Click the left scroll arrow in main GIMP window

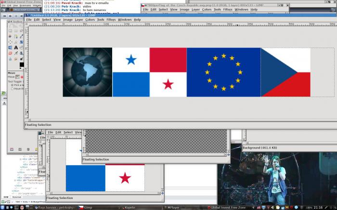click(x=29, y=120)
